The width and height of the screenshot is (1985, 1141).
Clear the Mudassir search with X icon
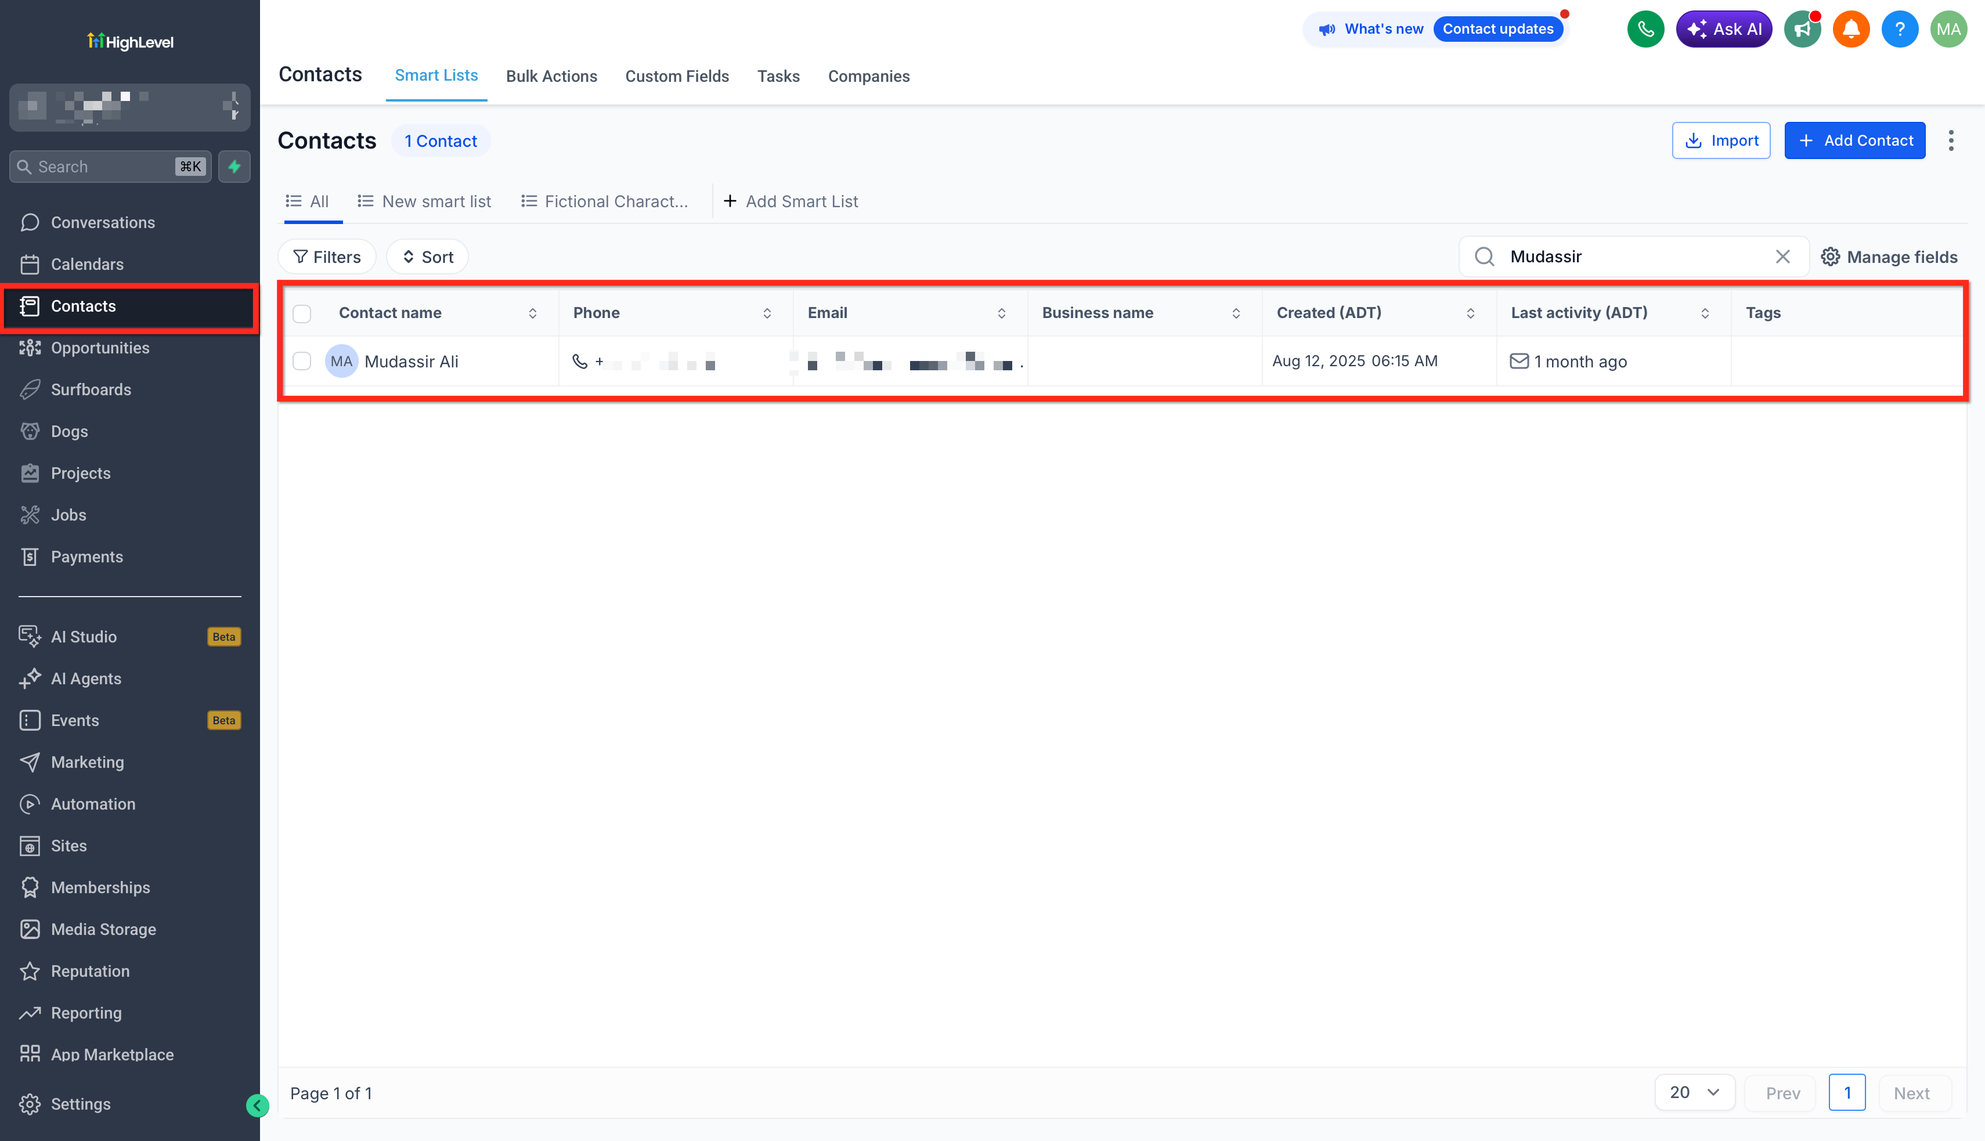click(1782, 257)
